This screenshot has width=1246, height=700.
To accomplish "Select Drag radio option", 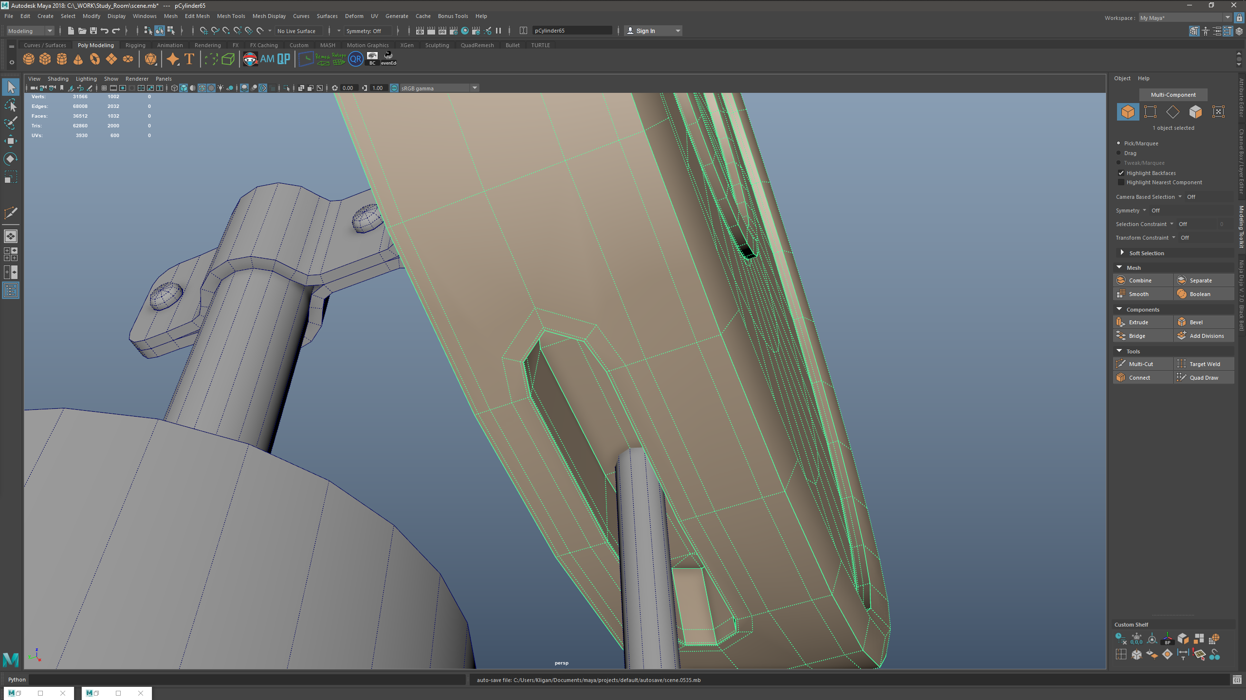I will [1118, 153].
